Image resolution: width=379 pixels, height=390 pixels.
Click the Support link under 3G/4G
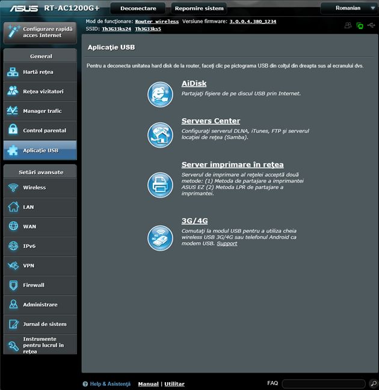pyautogui.click(x=227, y=244)
